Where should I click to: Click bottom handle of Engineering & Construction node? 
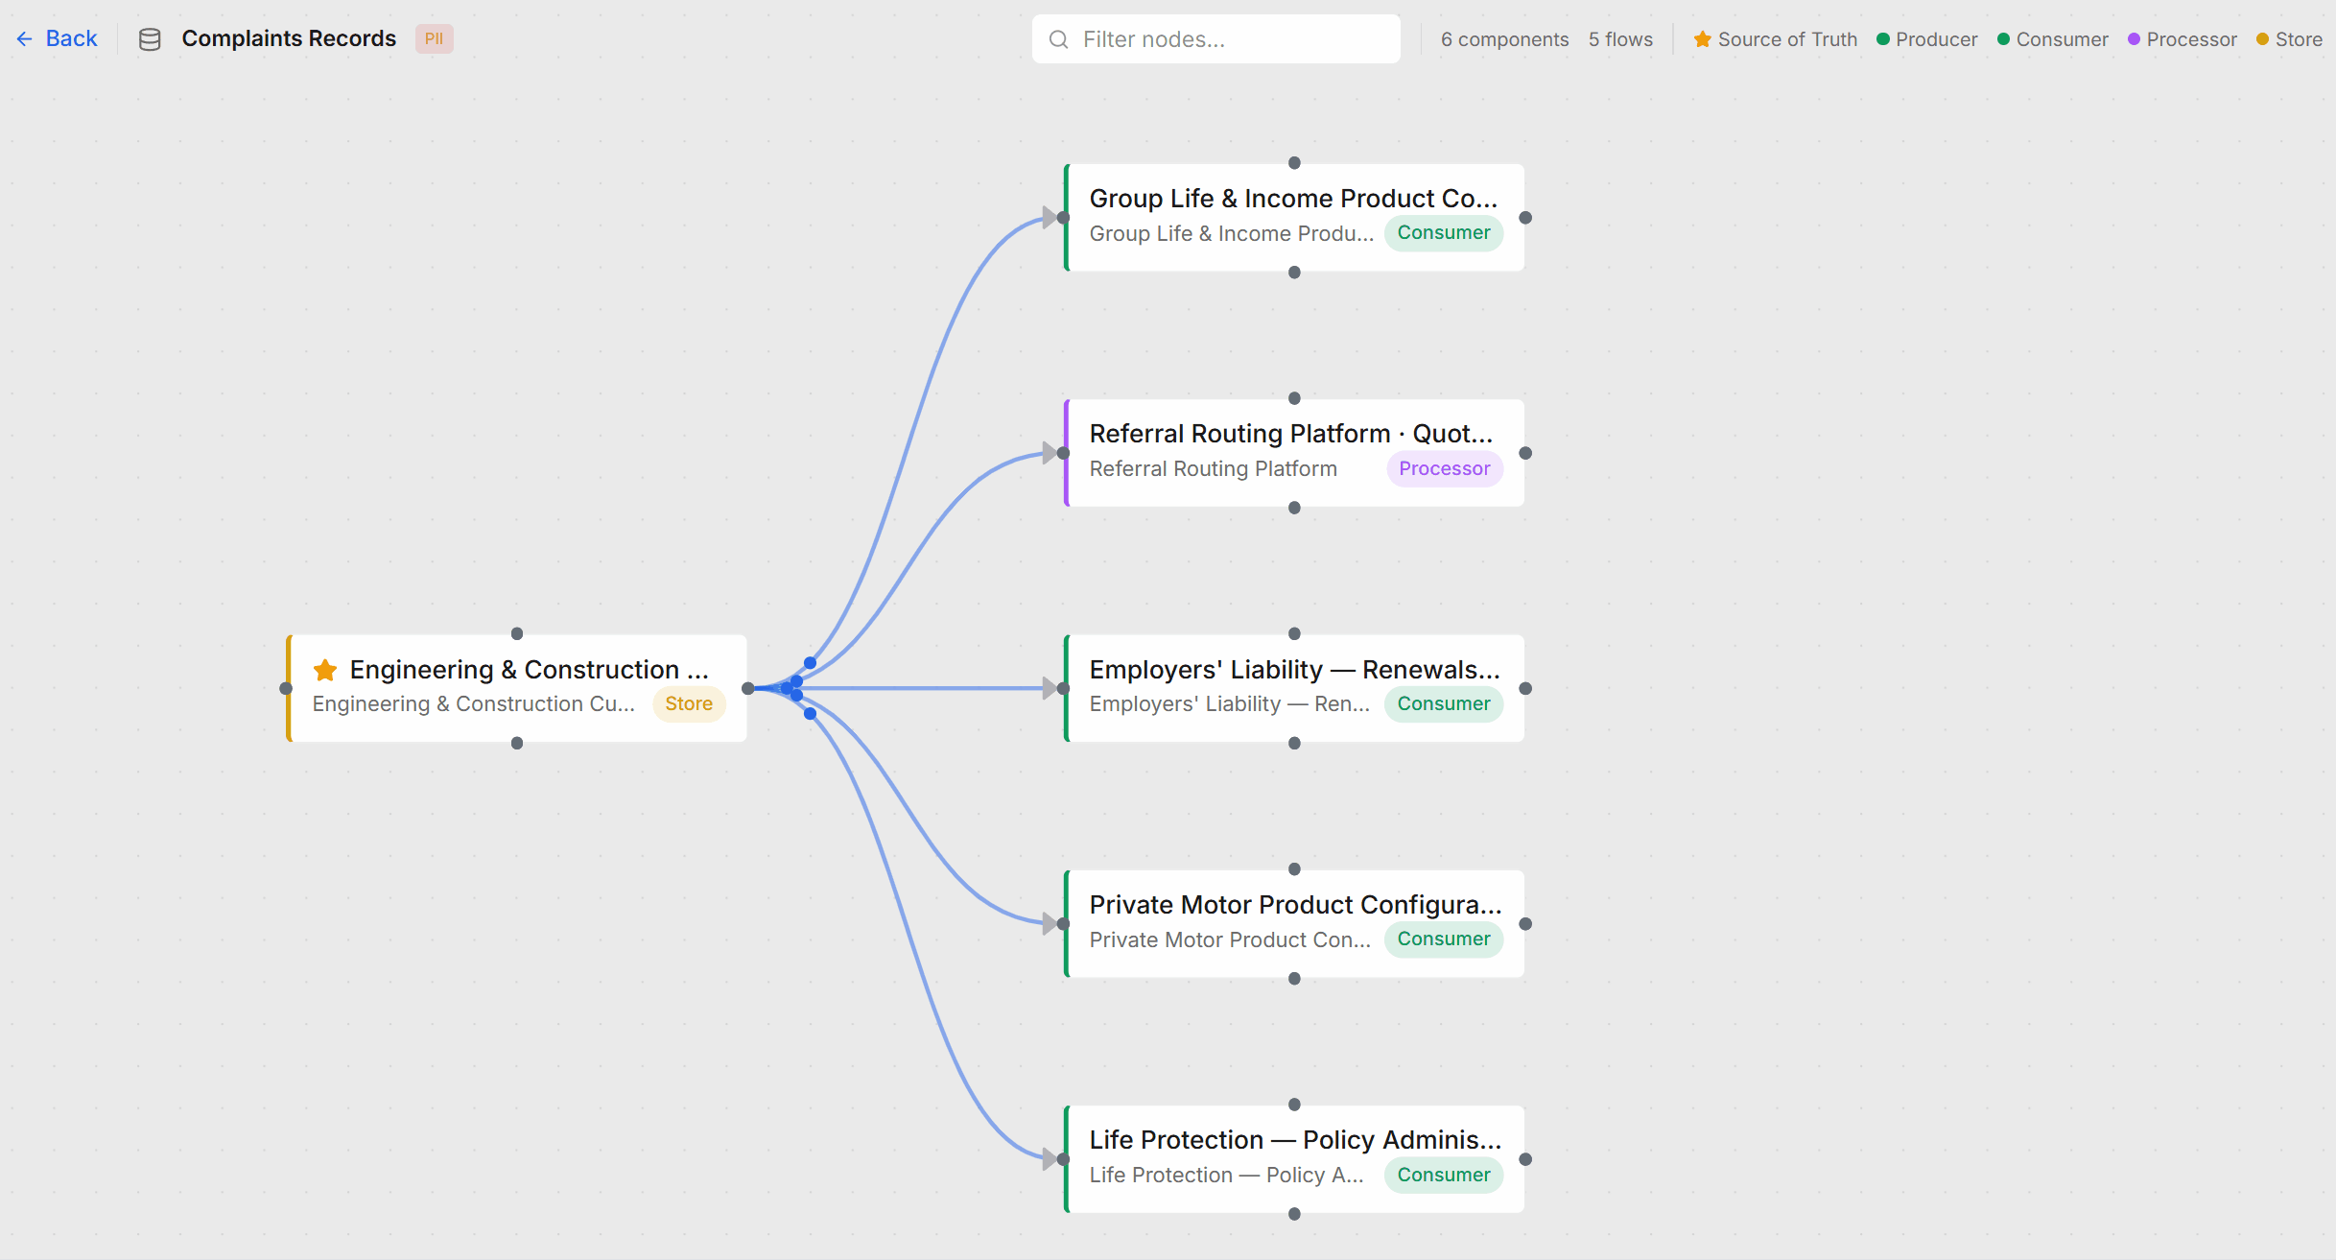pyautogui.click(x=517, y=743)
